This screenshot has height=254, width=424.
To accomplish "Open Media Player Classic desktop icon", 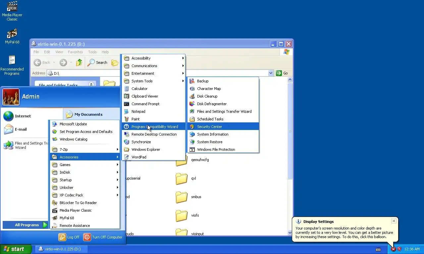I will [x=12, y=11].
